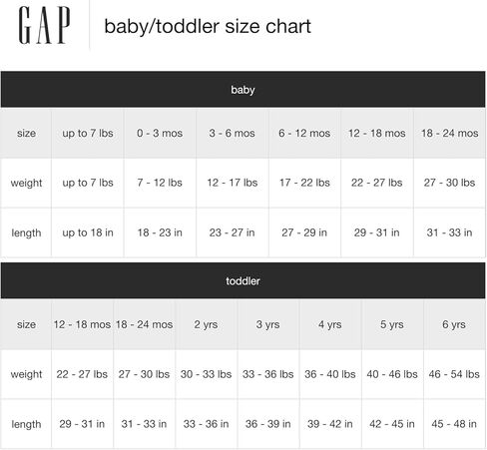Click the baby 3 - 6 mos size cell
The image size is (487, 450).
233,133
